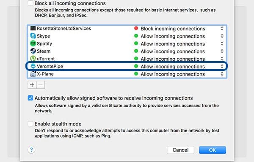
Task: Click the minus remove application button
Action: click(41, 85)
